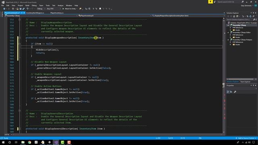Image resolution: width=258 pixels, height=145 pixels.
Task: Click the Categorized icon in Properties panel
Action: [x=228, y=92]
